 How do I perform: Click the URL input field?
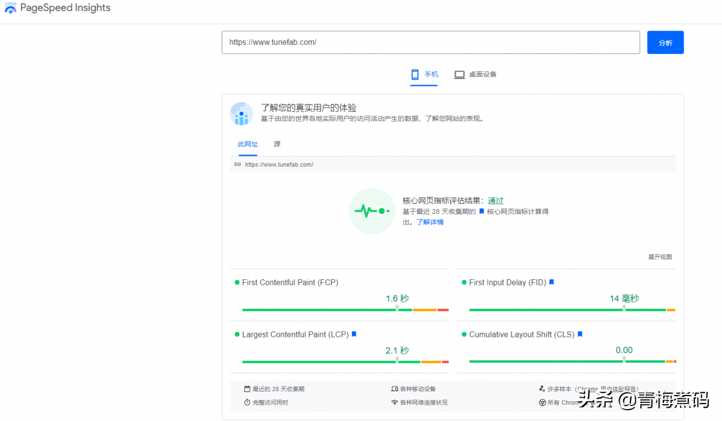(430, 42)
